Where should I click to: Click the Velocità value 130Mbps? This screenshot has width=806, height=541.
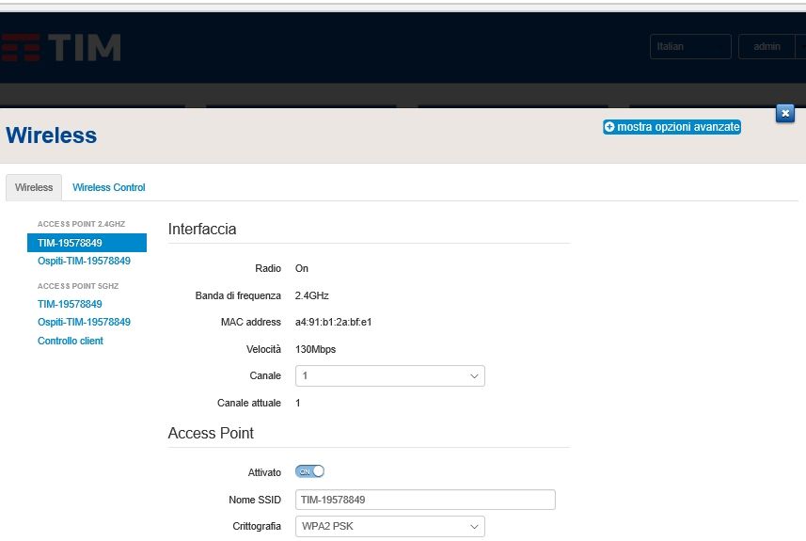tap(315, 349)
